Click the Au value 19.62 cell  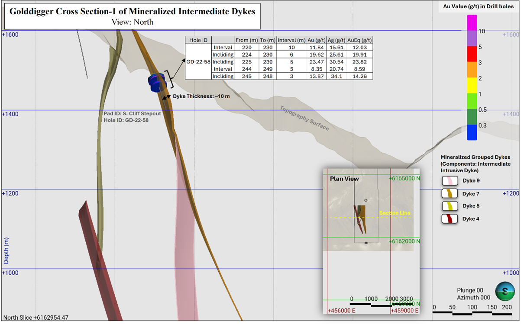pos(317,55)
